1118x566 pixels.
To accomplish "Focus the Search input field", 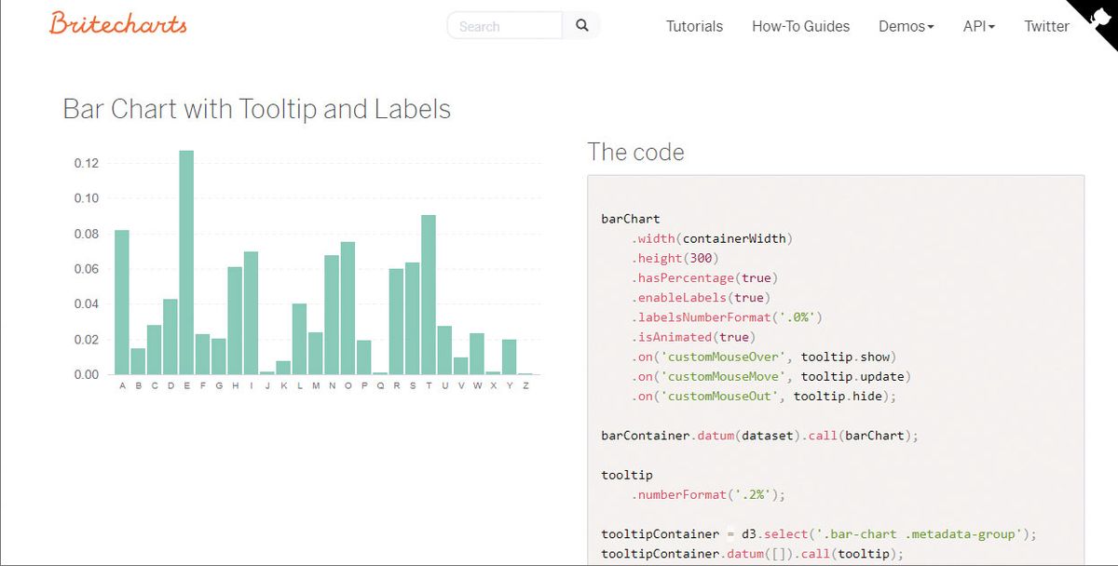I will click(505, 26).
